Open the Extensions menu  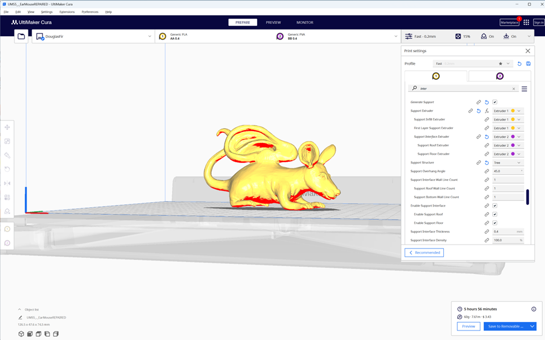tap(67, 12)
